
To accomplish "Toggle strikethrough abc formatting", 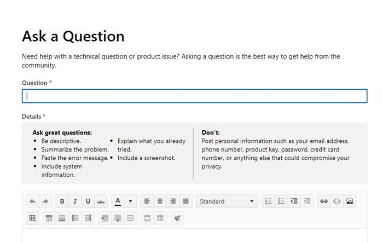I will 101,201.
